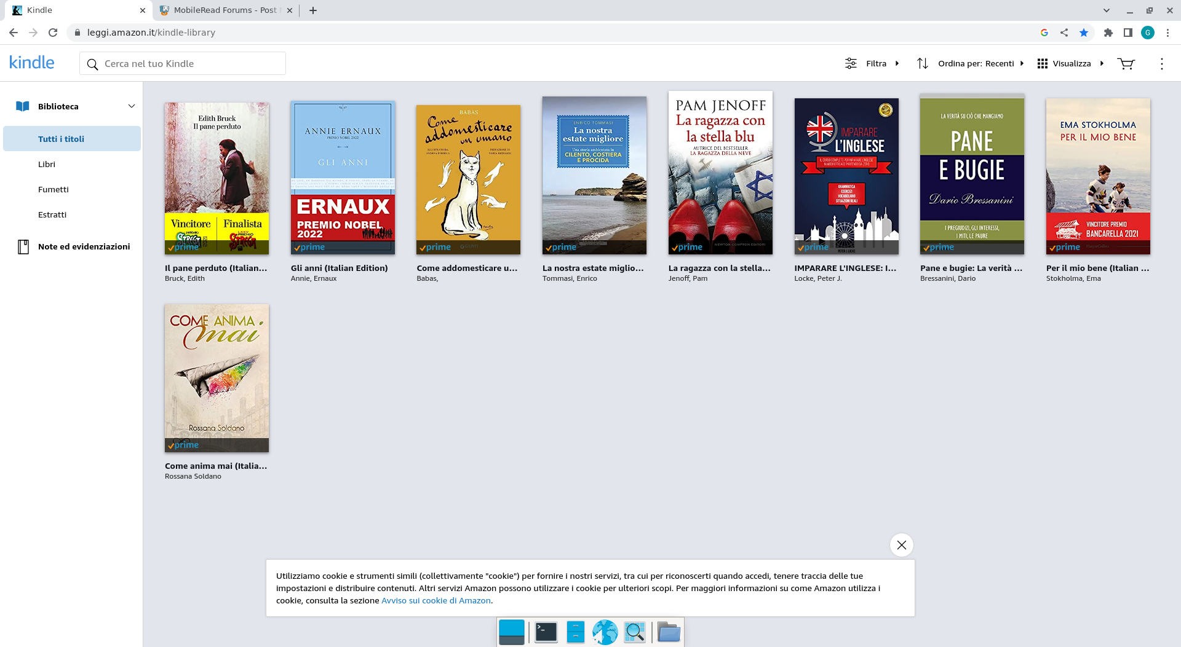Click the author name Stokholma, Ema
The width and height of the screenshot is (1181, 647).
1073,279
